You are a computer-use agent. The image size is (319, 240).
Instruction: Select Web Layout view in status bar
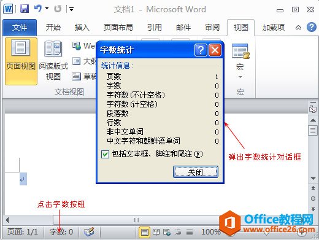coord(167,232)
